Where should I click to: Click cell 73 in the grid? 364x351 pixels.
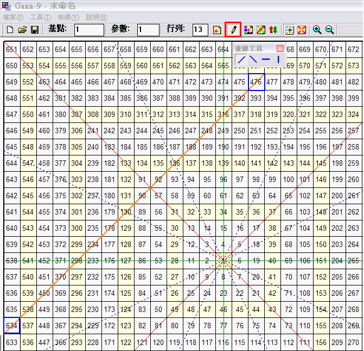click(x=289, y=326)
